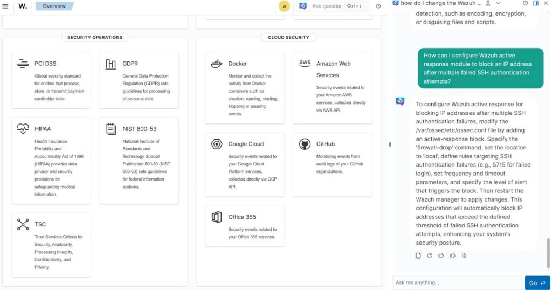Open chat history clock icon

[526, 3]
